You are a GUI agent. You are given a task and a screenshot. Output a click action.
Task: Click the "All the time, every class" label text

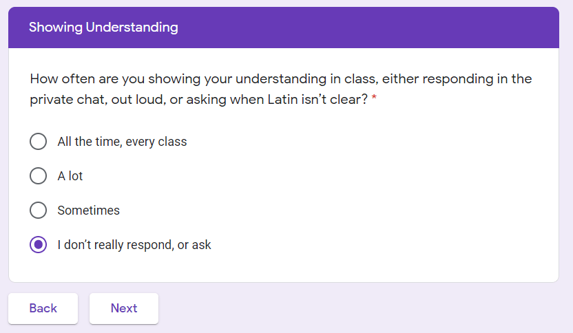122,142
